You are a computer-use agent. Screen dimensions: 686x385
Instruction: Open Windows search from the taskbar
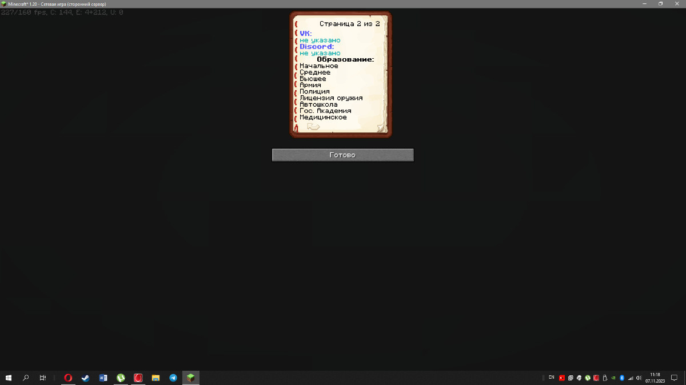[x=26, y=378]
